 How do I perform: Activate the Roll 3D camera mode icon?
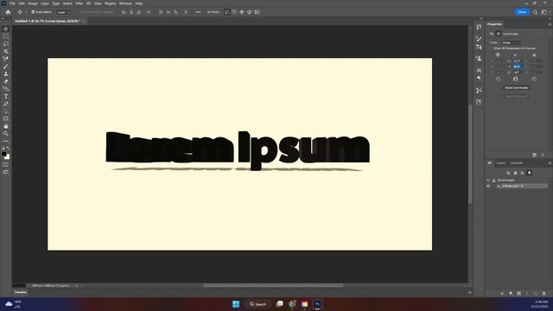tap(234, 12)
